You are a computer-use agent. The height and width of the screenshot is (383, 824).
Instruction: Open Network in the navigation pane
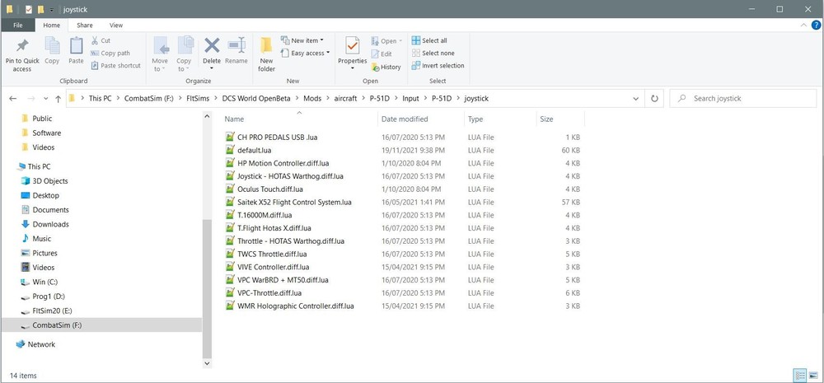[x=41, y=344]
